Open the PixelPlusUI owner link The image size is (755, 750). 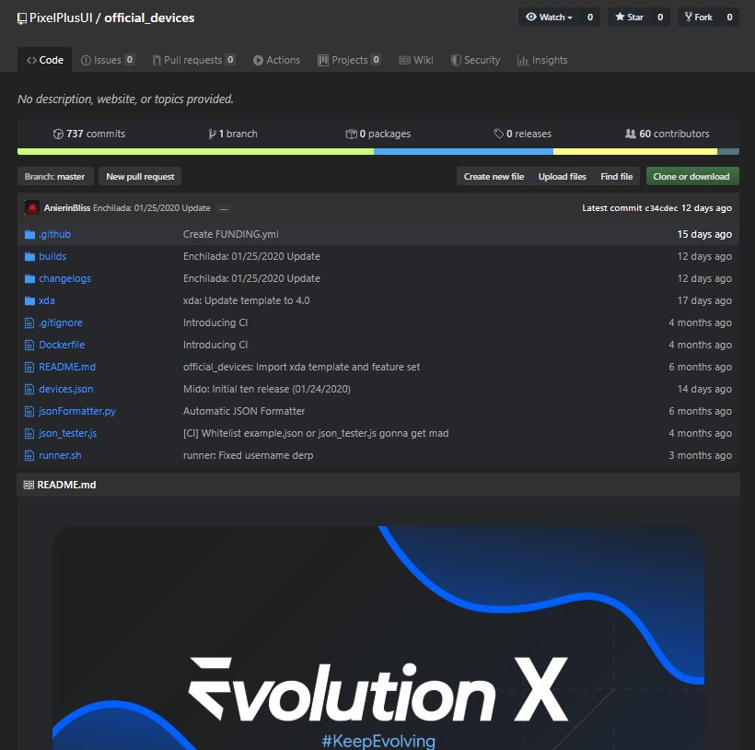[61, 18]
